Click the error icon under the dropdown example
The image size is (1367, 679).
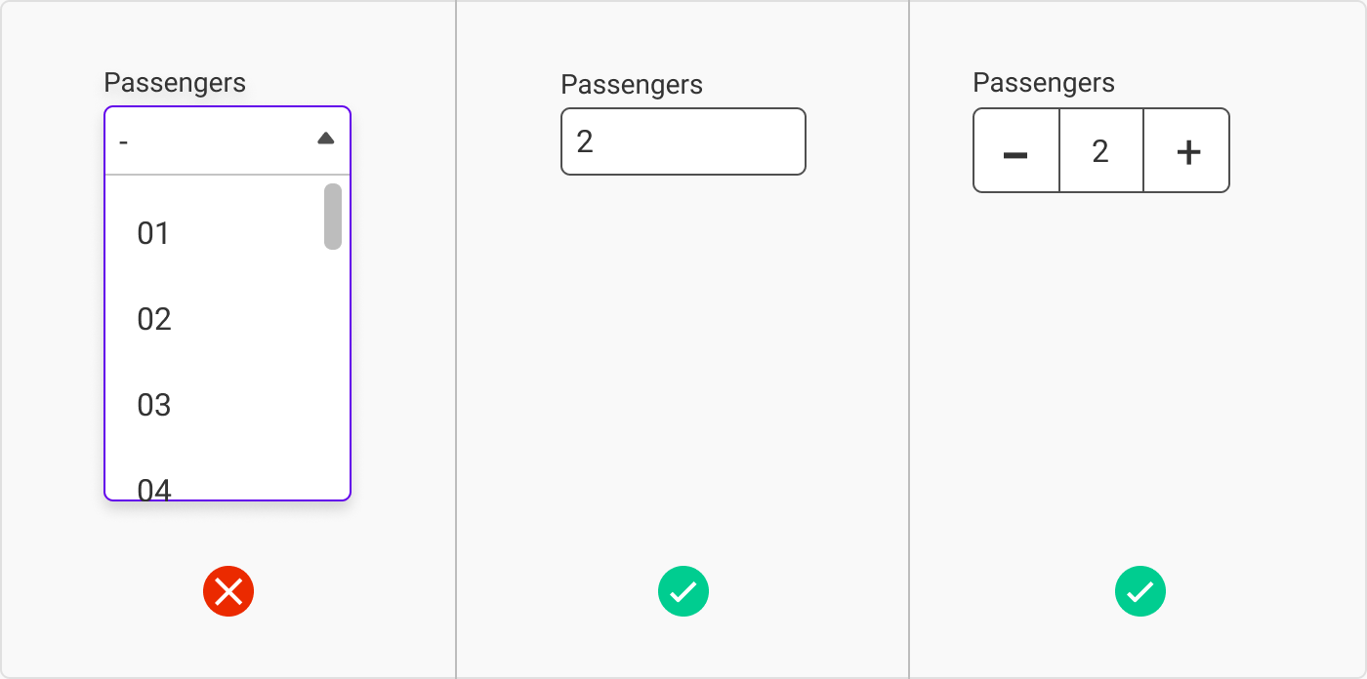[228, 591]
